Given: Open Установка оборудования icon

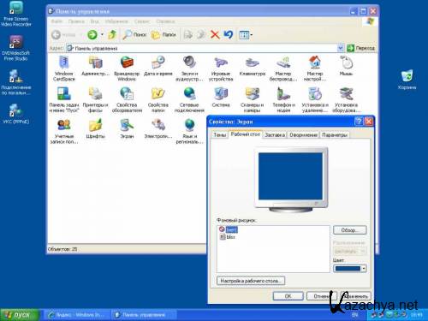Looking at the screenshot, I should click(346, 99).
